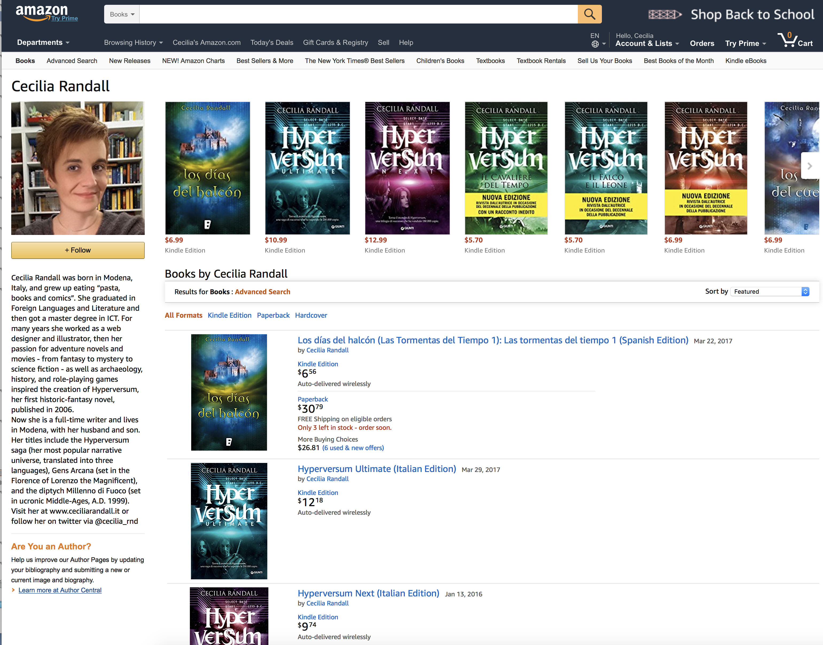Open Account & Lists dropdown

point(647,44)
